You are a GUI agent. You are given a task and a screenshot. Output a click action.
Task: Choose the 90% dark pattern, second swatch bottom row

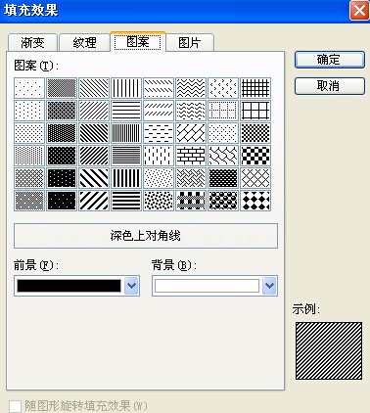coord(62,201)
